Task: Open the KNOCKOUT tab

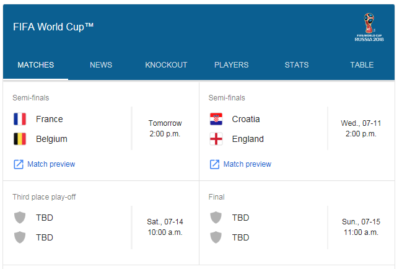Action: point(166,65)
